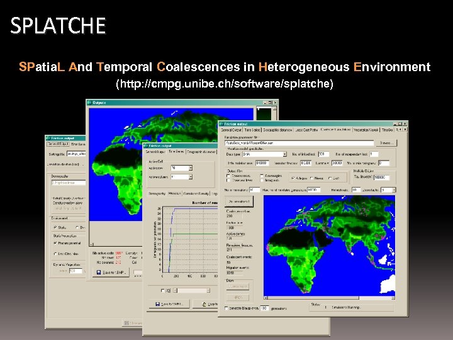Adjust the rotation slider next to the 3D checkbox

tap(191, 290)
